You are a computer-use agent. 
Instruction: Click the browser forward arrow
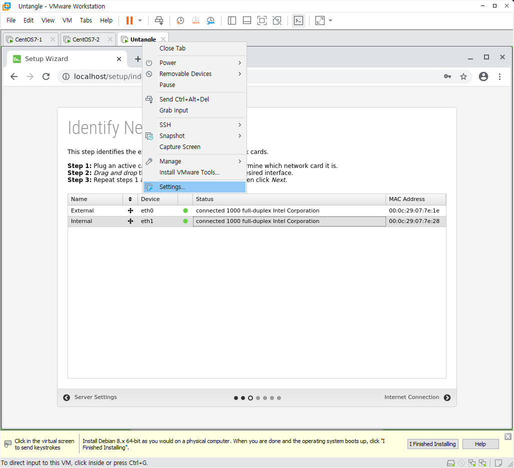[30, 76]
